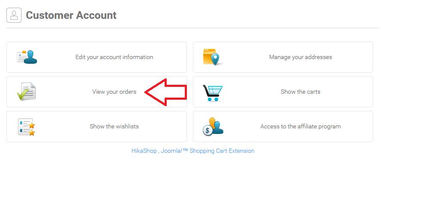
Task: Open Show the wishlists
Action: 97,126
